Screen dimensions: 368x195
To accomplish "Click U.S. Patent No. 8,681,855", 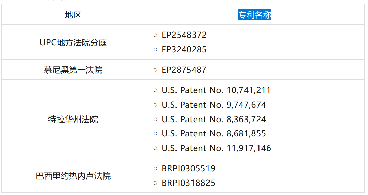I will (214, 134).
